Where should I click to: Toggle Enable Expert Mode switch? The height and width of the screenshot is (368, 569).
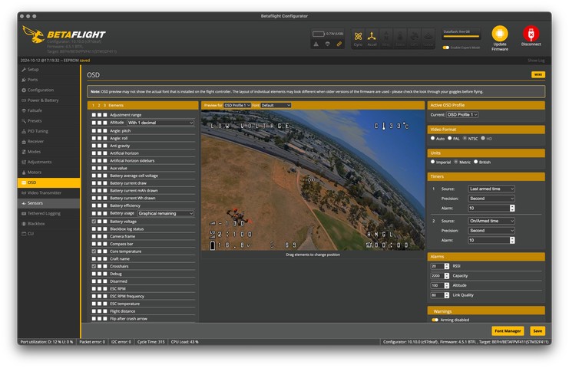click(446, 48)
